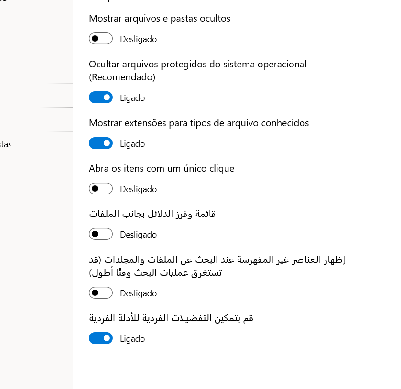Enable showing hidden files and folders
The height and width of the screenshot is (389, 401).
coord(100,38)
